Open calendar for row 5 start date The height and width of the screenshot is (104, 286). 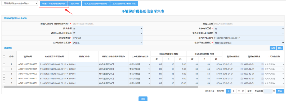242,83
